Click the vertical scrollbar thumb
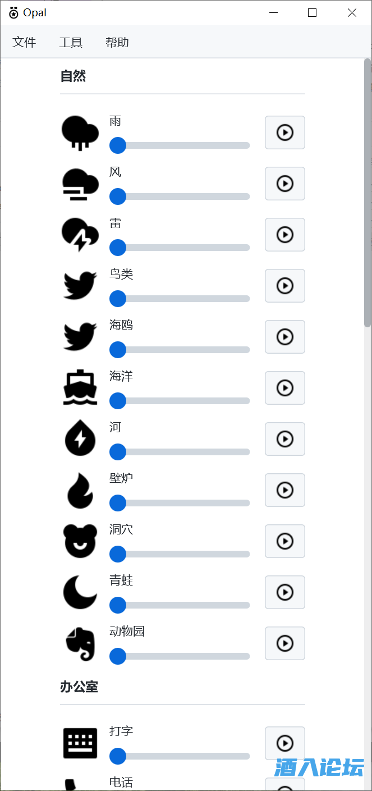This screenshot has width=372, height=791. click(x=368, y=191)
